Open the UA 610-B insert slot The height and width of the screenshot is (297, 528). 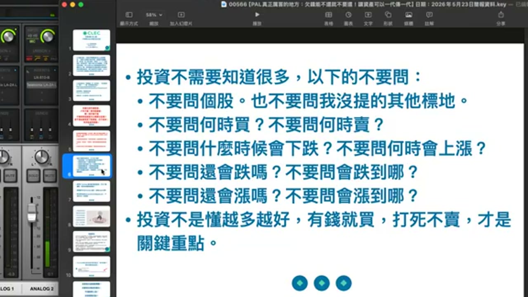tap(41, 77)
